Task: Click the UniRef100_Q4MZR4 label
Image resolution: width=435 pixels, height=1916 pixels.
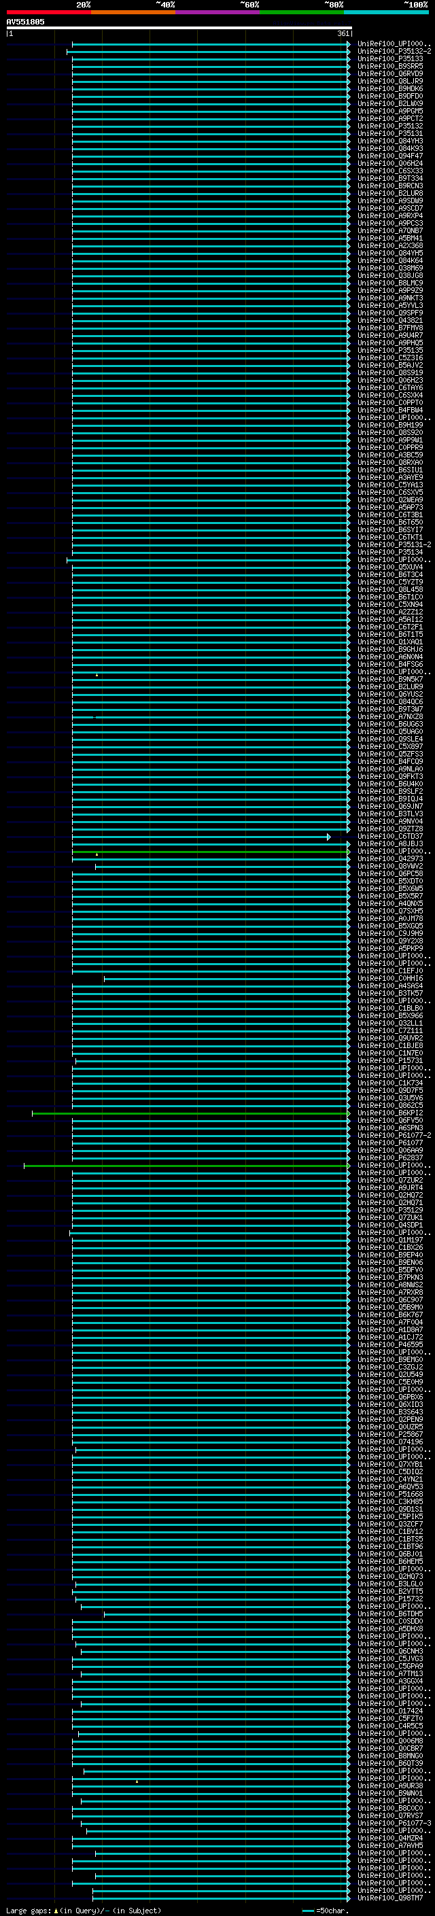Action: pos(390,1838)
